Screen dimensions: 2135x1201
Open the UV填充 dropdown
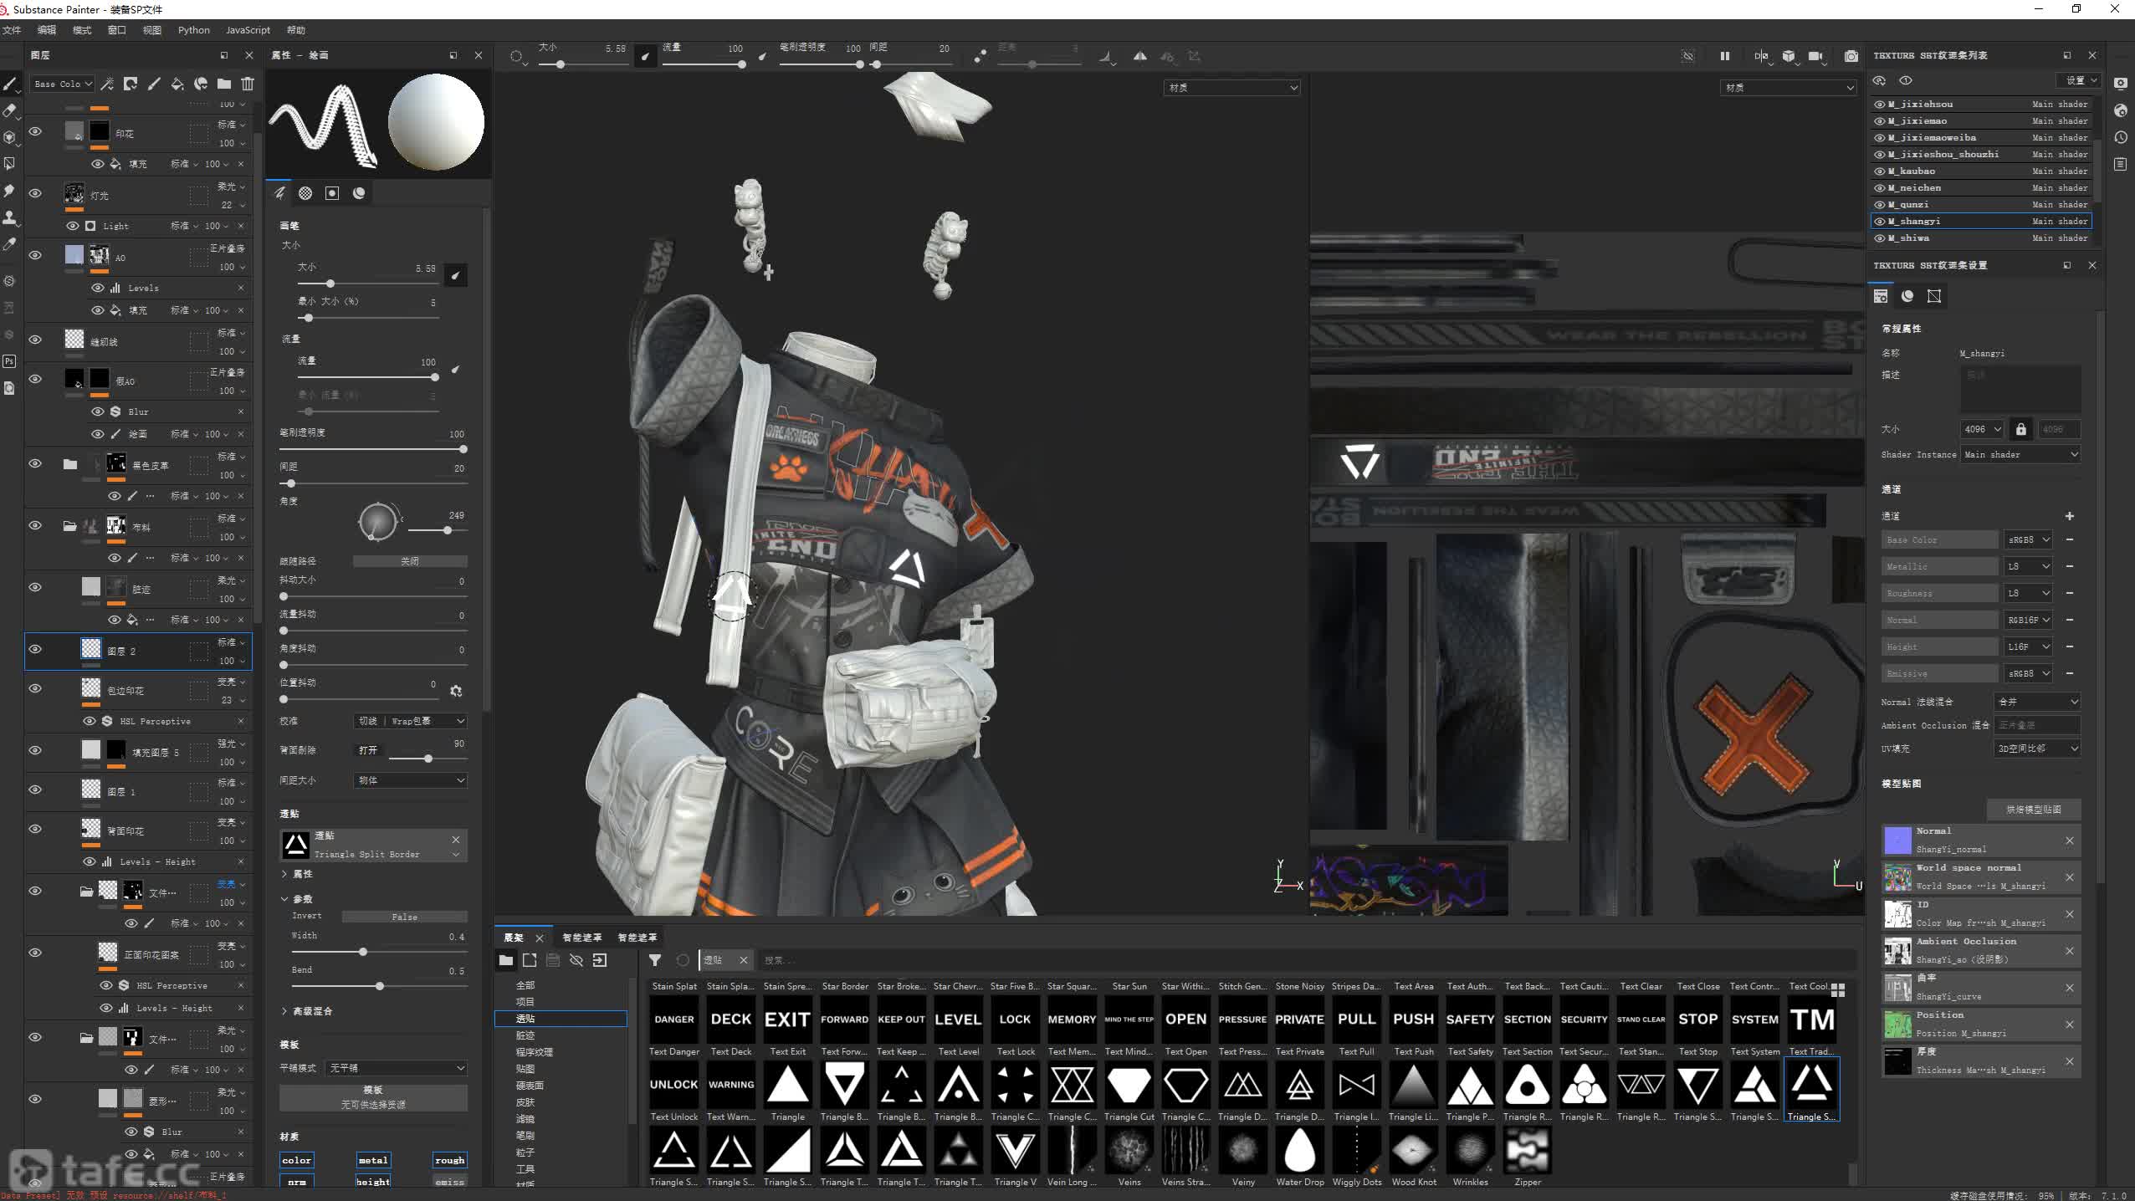click(x=2037, y=749)
